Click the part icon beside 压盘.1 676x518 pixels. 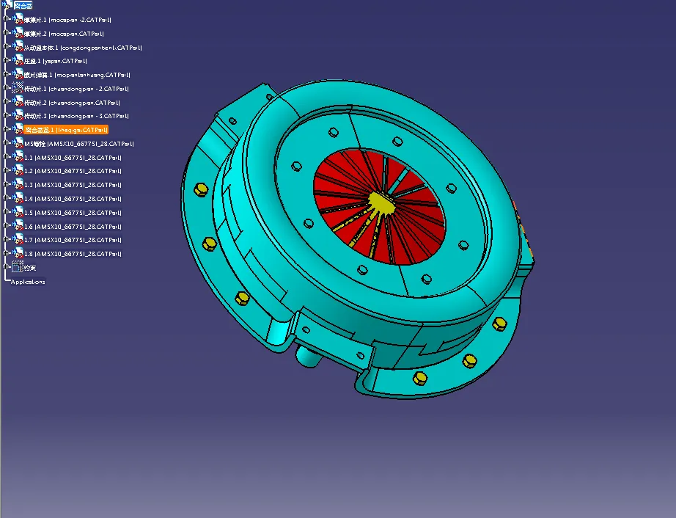point(18,61)
